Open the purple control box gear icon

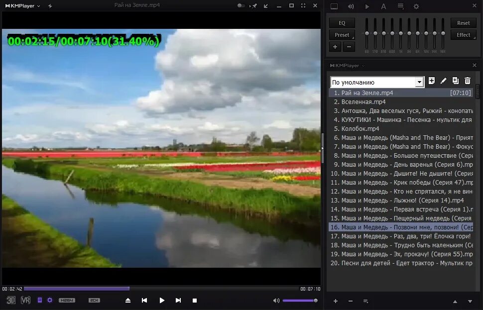click(50, 300)
